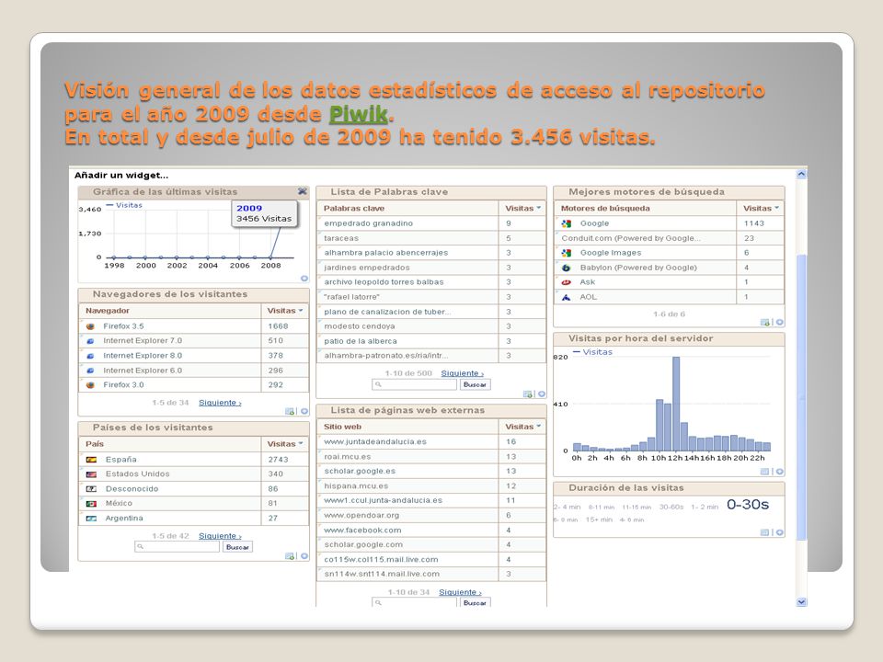
Task: Click the country search input field
Action: coord(177,546)
